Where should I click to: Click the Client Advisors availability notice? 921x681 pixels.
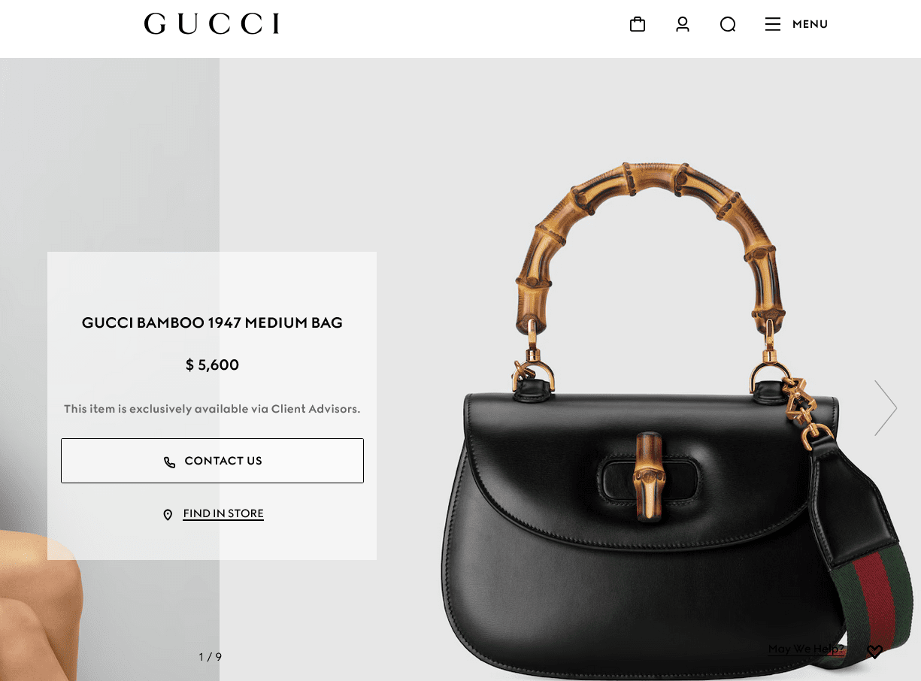click(x=212, y=410)
